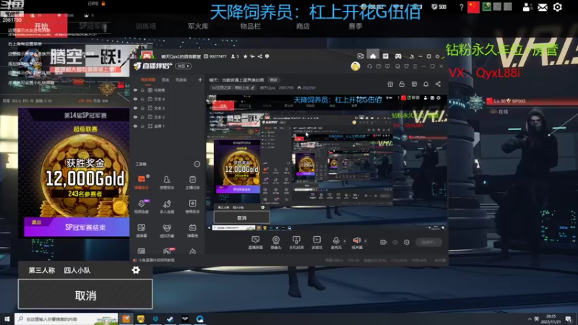Click the SP冠军赛结束 purple banner button
Image resolution: width=578 pixels, height=325 pixels.
(77, 227)
